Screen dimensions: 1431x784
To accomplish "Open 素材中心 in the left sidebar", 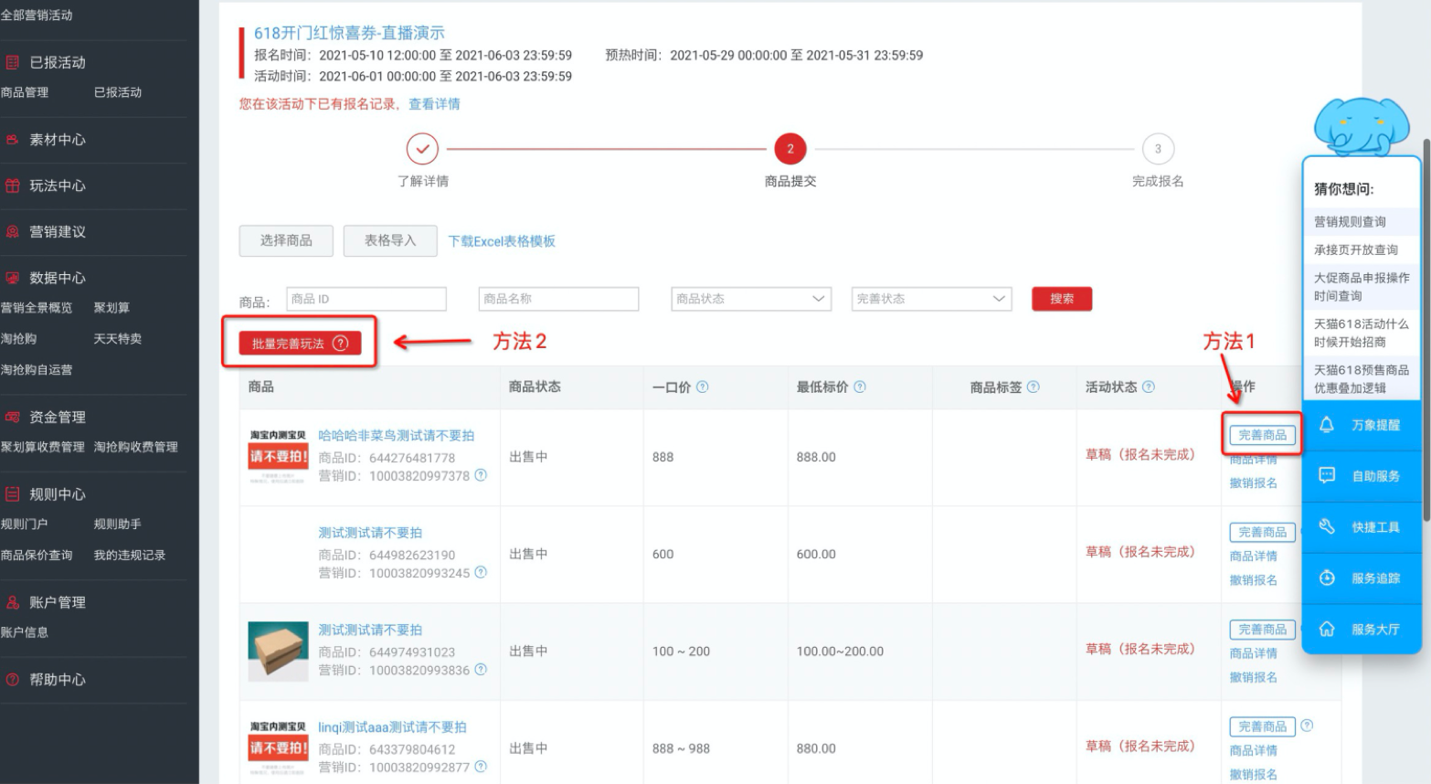I will (58, 140).
